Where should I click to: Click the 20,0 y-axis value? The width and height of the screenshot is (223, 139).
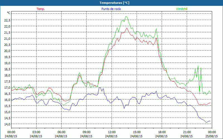7,51
